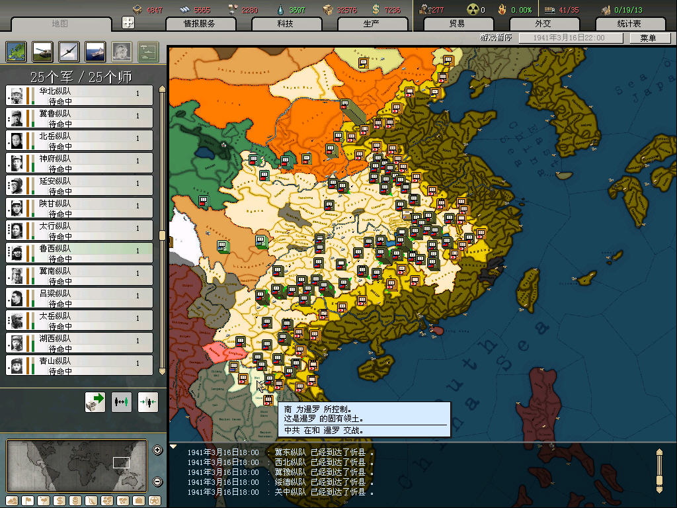Select the Europe political map icon

pyautogui.click(x=17, y=52)
